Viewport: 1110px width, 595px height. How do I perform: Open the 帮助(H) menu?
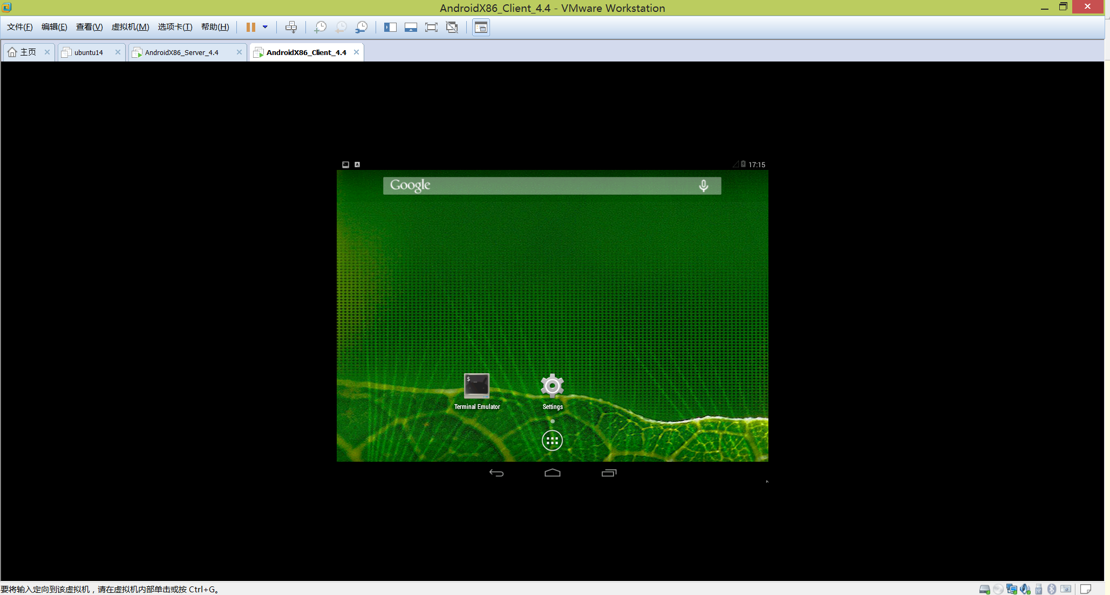[215, 27]
